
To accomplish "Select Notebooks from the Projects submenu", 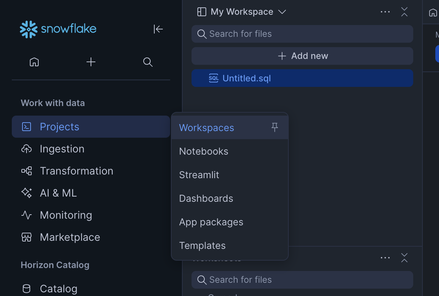I will 204,151.
